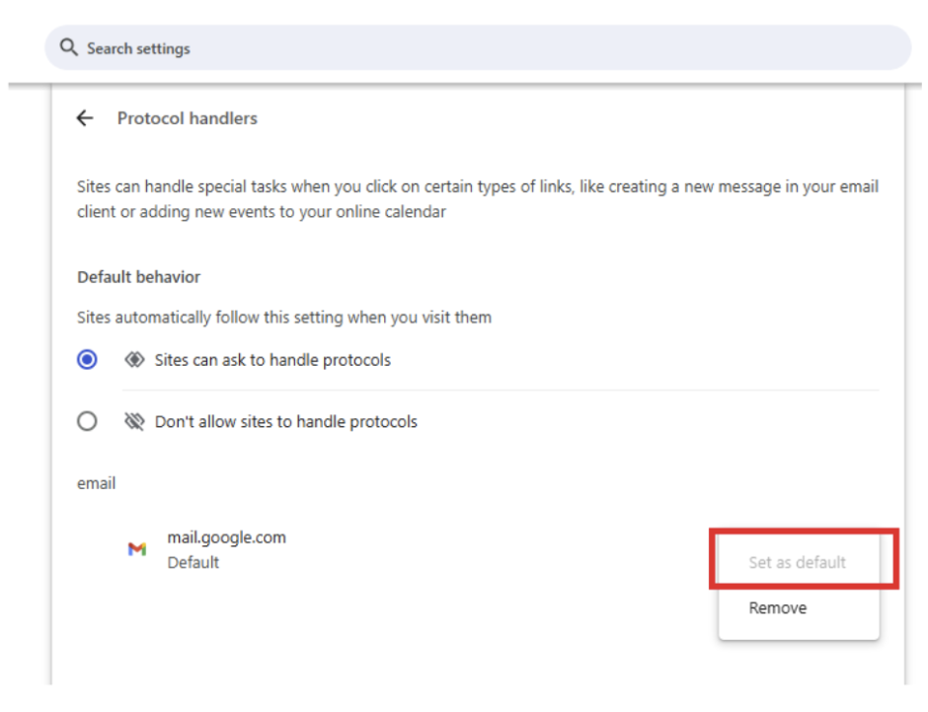
Task: Focus the Search settings field
Action: [x=478, y=47]
